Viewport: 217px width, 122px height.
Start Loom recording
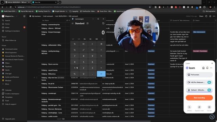point(199,98)
